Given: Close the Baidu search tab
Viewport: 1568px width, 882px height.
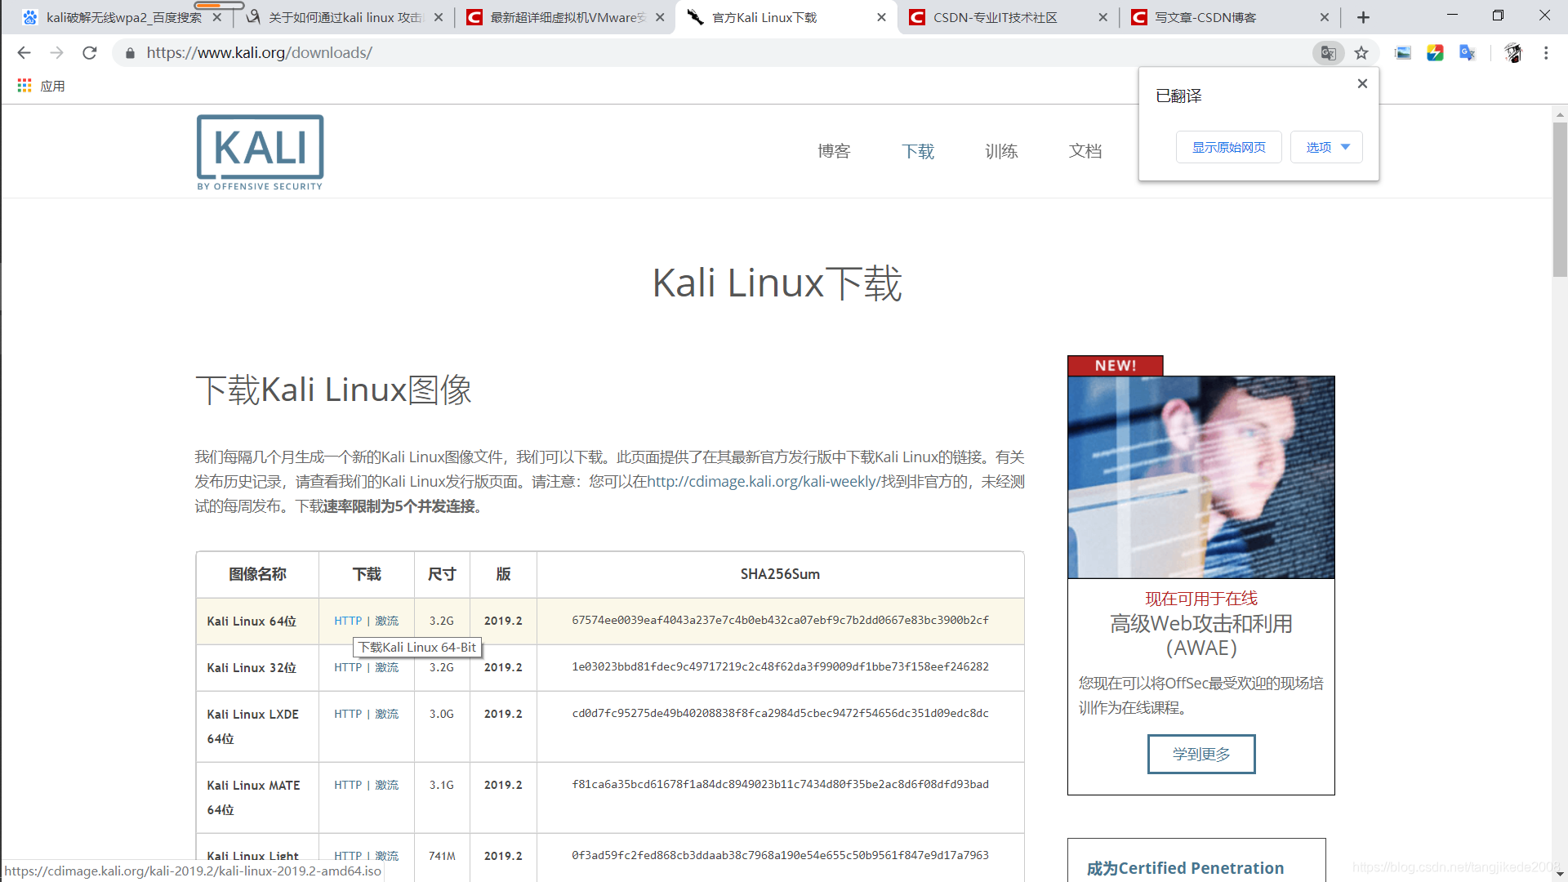Looking at the screenshot, I should [216, 17].
